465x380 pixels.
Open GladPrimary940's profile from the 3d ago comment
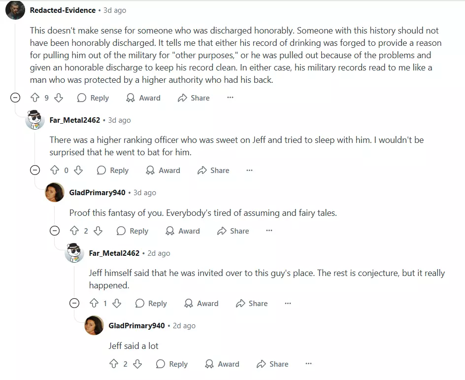[97, 193]
